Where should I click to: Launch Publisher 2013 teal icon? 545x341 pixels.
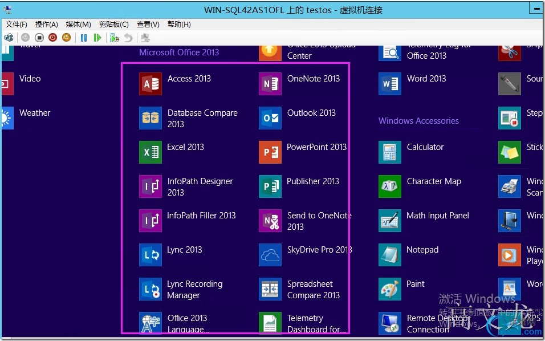point(270,186)
